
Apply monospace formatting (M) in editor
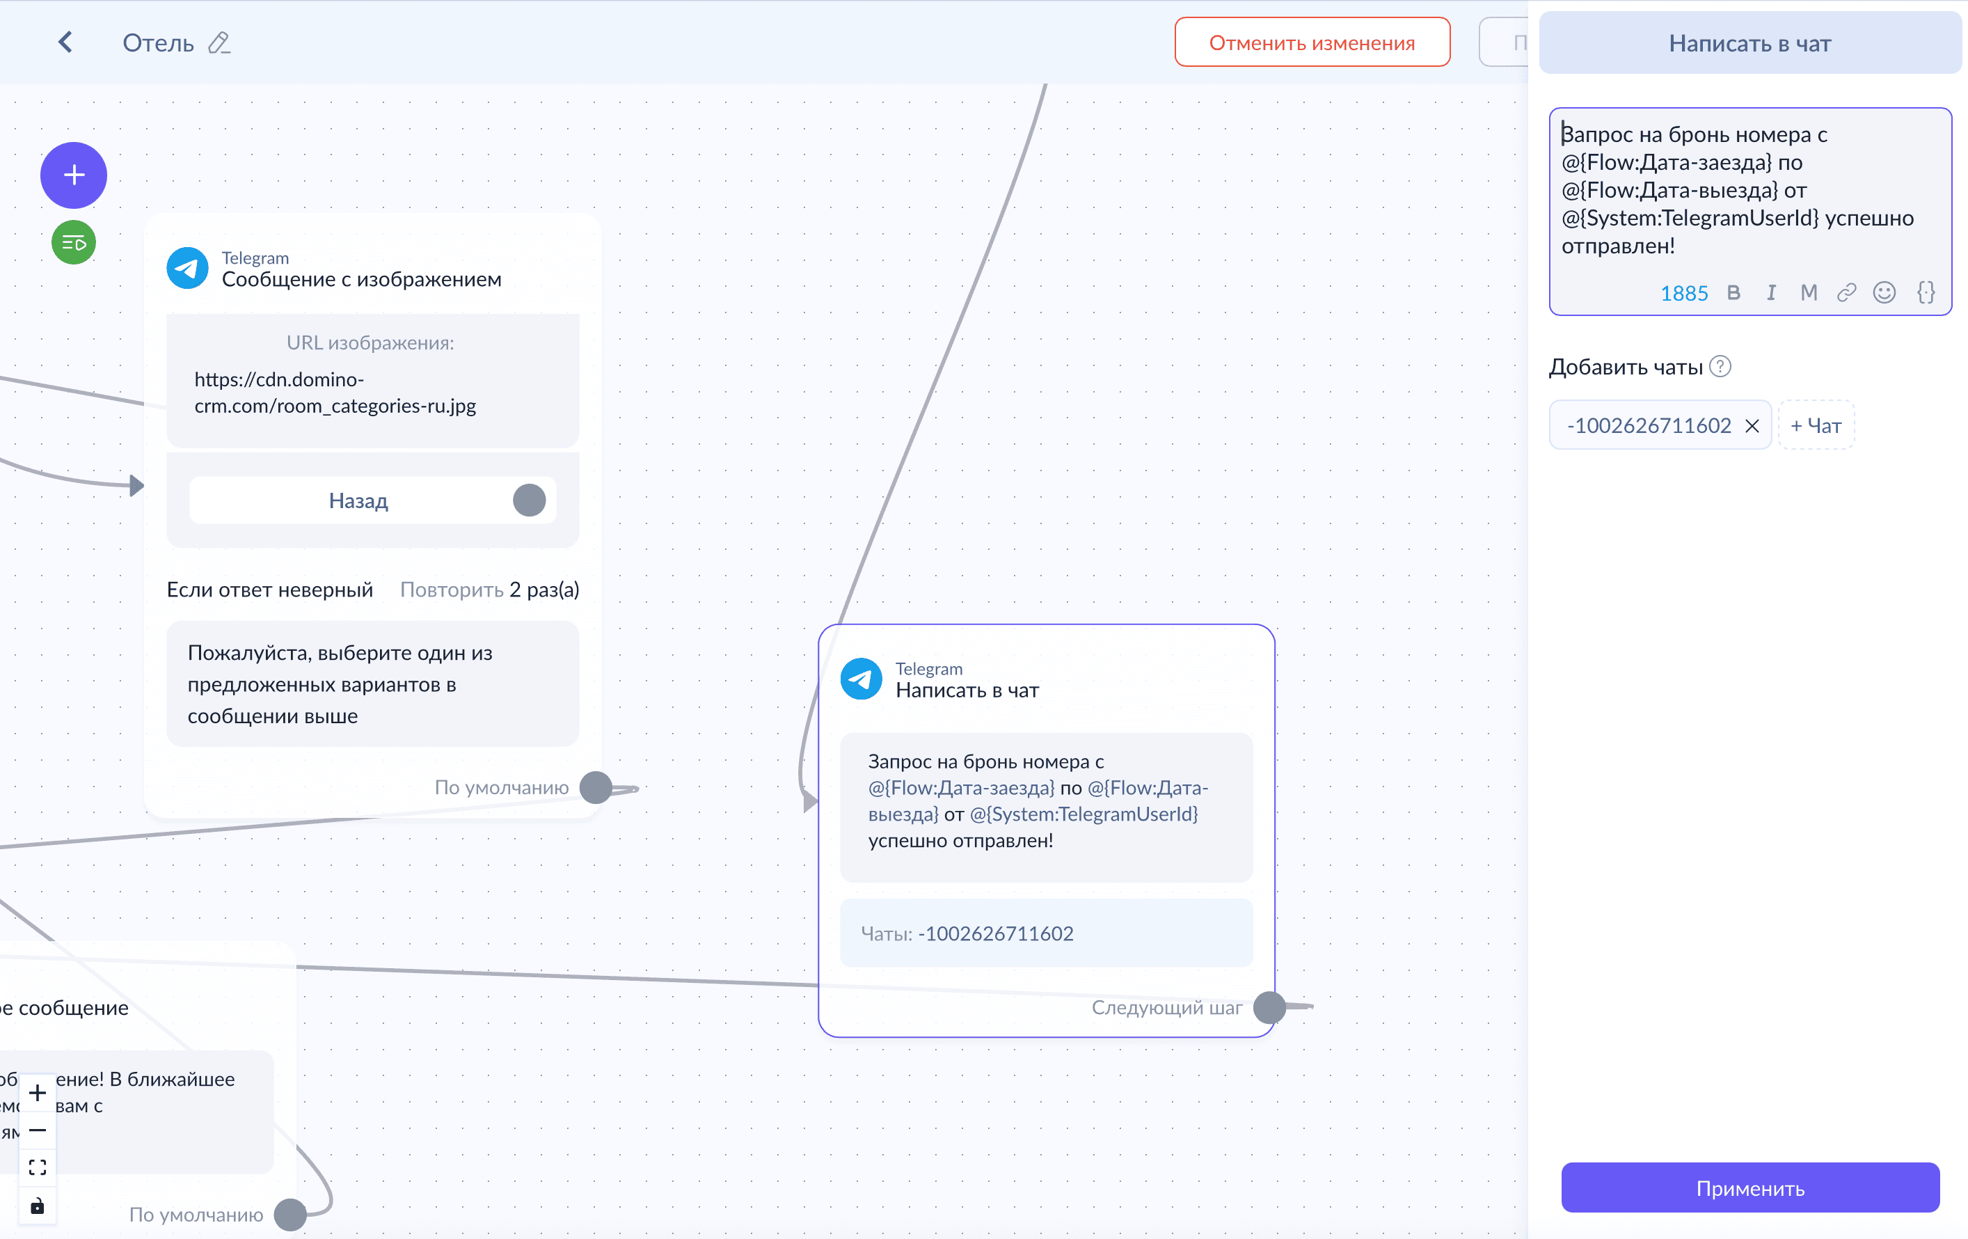point(1809,292)
